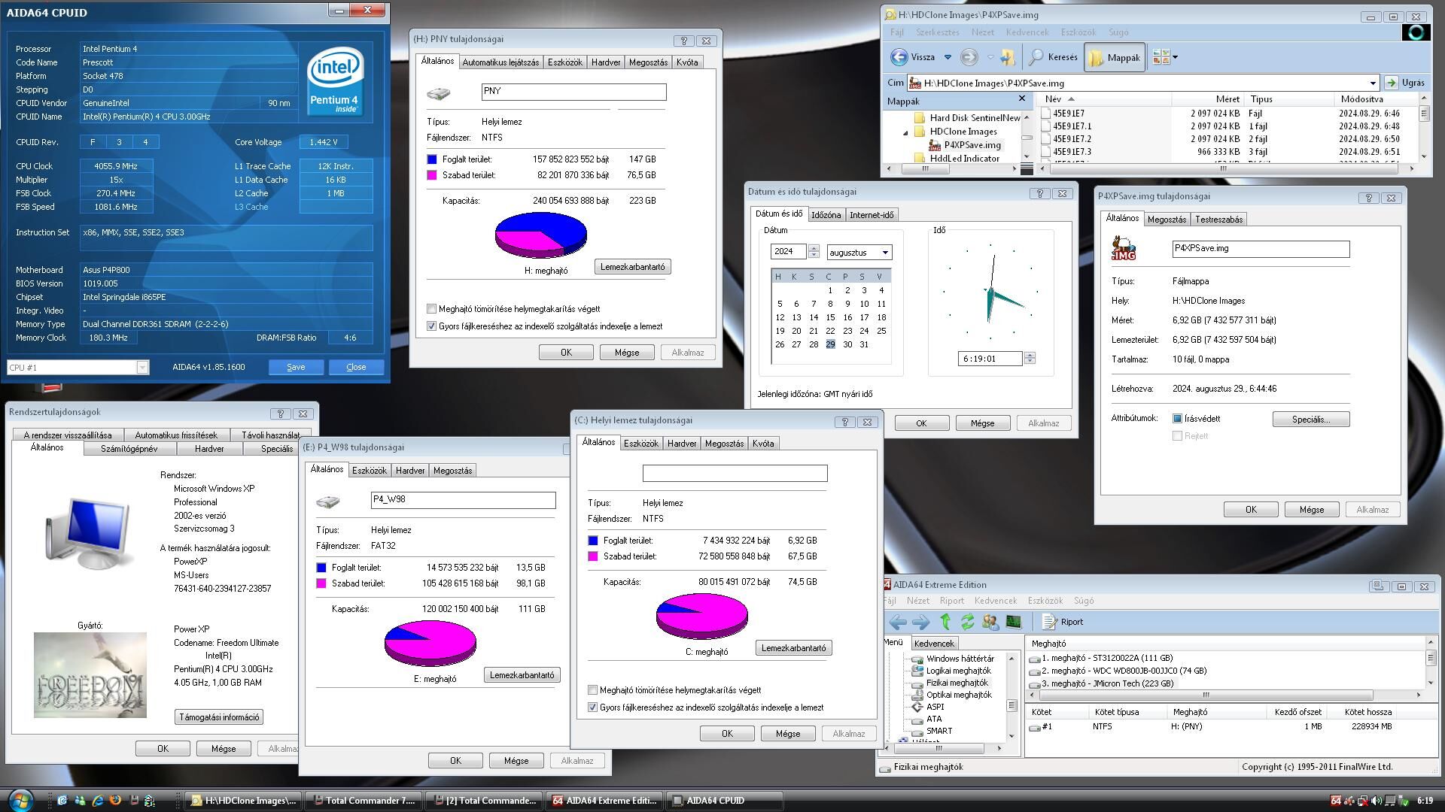Screen dimensions: 1445x812
Task: Click Lemezkarbantartó button for the H: drive
Action: 632,267
